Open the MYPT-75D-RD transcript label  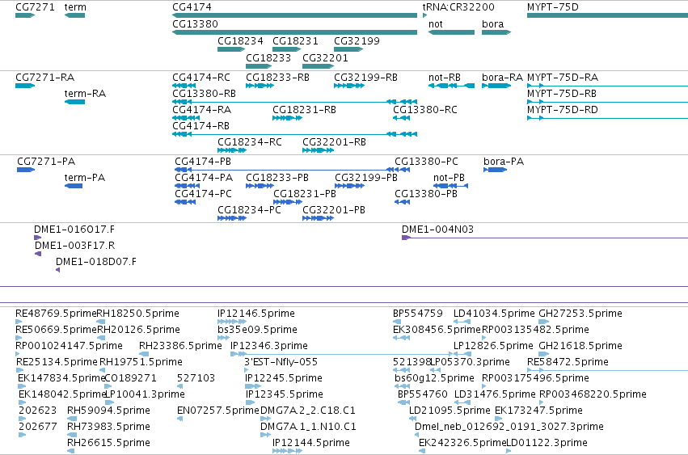point(563,110)
